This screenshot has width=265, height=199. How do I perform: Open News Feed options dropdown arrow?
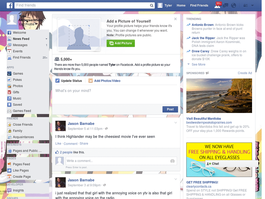point(46,39)
